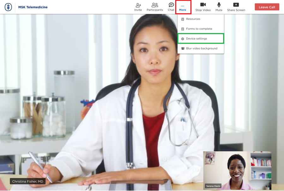284x191 pixels.
Task: Open Device settings from the menu
Action: click(x=197, y=39)
